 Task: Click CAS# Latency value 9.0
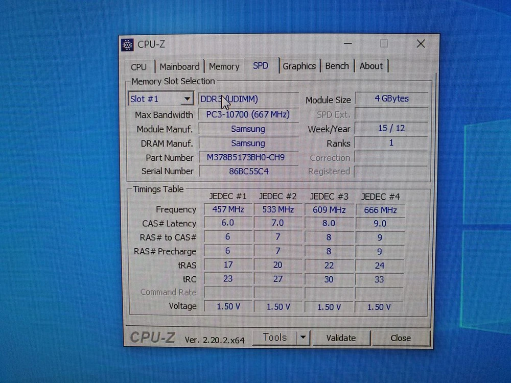[380, 224]
